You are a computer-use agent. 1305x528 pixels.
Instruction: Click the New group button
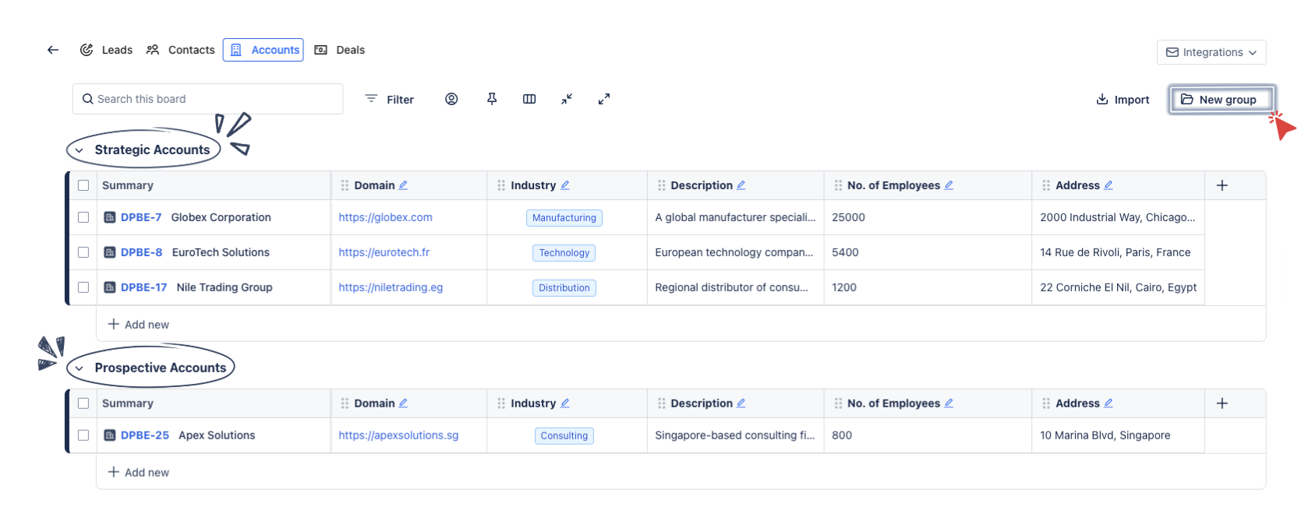(x=1221, y=100)
